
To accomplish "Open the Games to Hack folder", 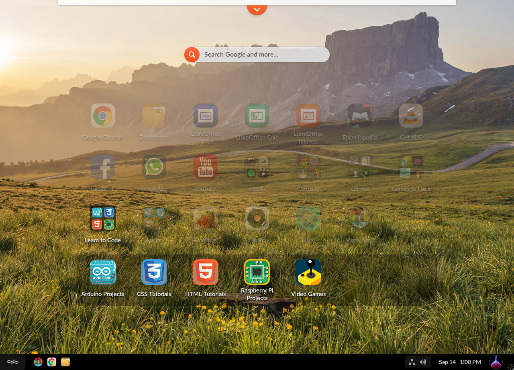I will [411, 167].
